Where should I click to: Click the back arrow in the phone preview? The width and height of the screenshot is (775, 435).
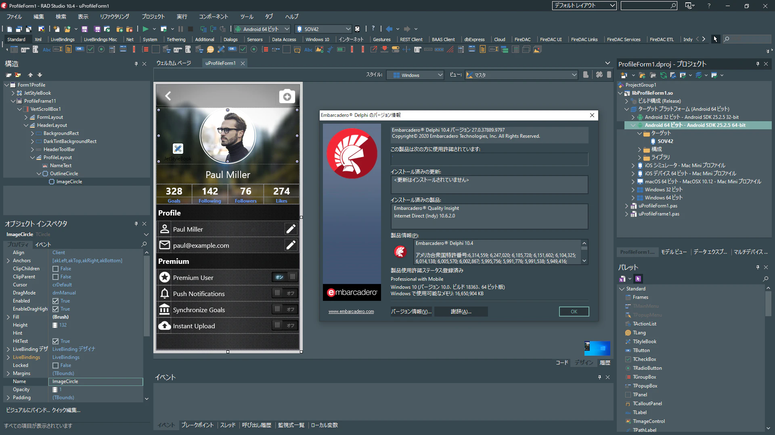[168, 96]
